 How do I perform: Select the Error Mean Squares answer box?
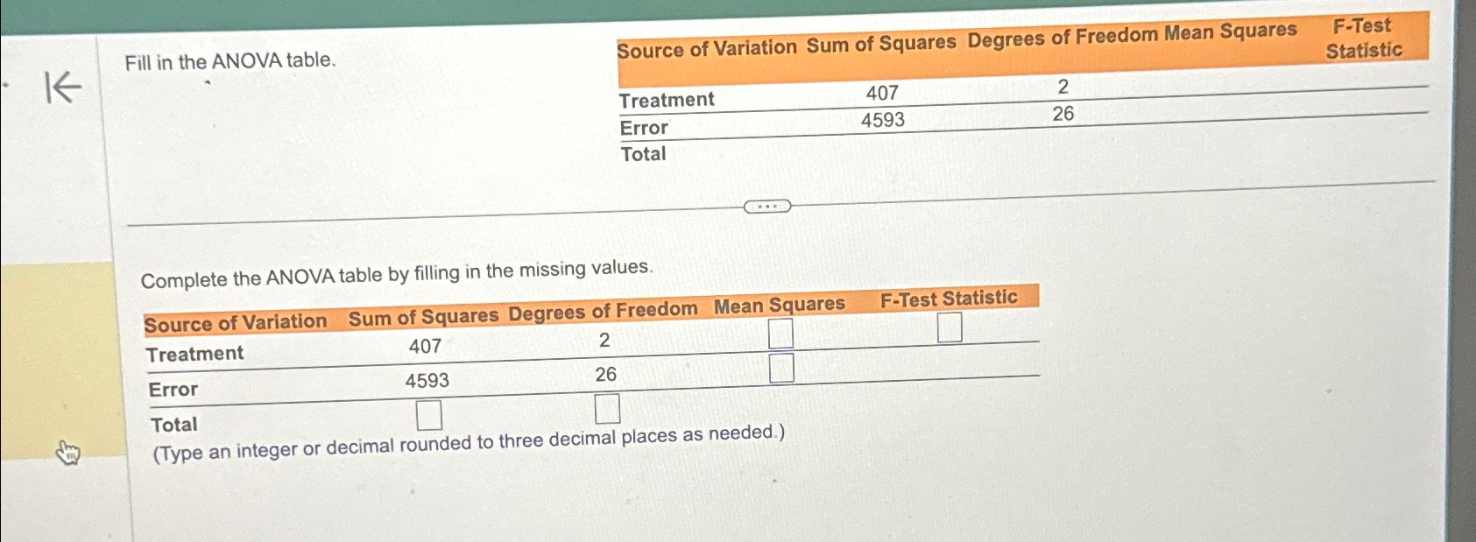(x=782, y=370)
